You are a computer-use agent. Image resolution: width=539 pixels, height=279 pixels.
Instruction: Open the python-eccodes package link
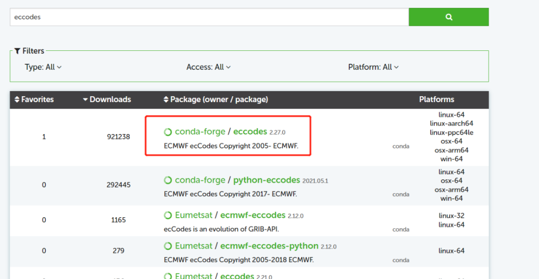coord(267,180)
